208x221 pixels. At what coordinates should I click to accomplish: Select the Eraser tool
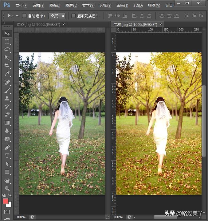(x=7, y=114)
